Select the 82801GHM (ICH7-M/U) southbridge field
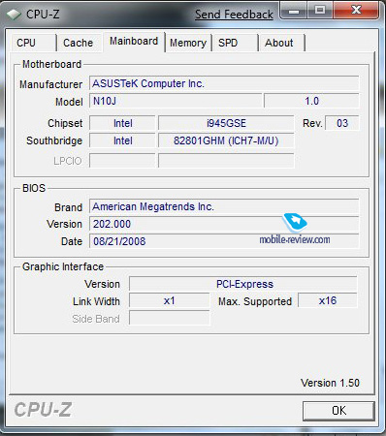386x436 pixels. pyautogui.click(x=226, y=140)
